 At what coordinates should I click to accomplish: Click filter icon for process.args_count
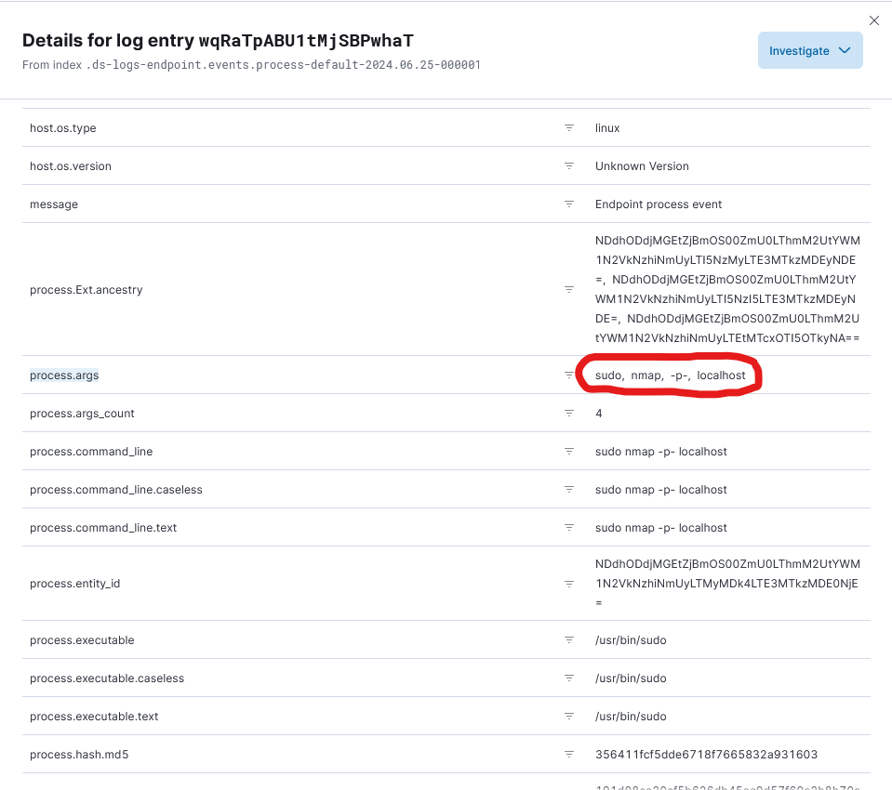569,414
